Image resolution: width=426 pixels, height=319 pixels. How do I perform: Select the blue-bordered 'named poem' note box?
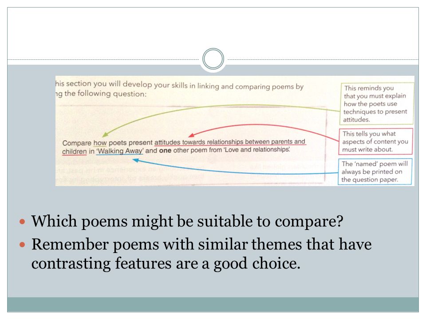375,172
